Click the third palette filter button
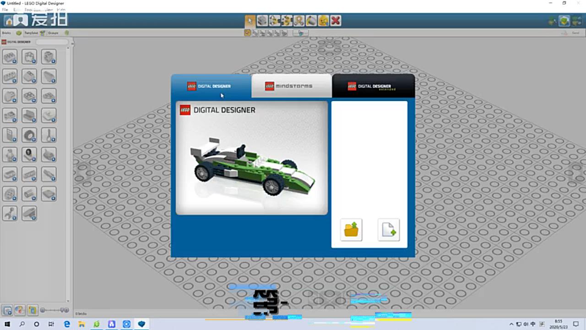The image size is (586, 330). tap(32, 310)
